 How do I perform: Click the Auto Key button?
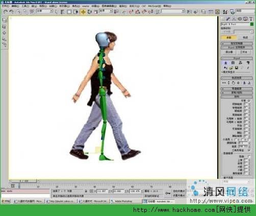pyautogui.click(x=178, y=191)
